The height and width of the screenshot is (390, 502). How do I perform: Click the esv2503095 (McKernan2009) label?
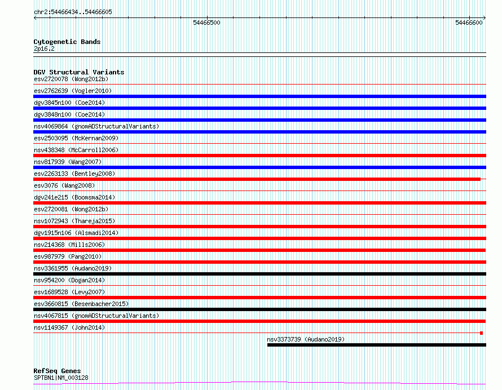point(76,138)
